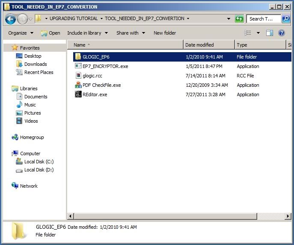This screenshot has height=245, width=294.
Task: Click the New folder button
Action: click(x=165, y=33)
